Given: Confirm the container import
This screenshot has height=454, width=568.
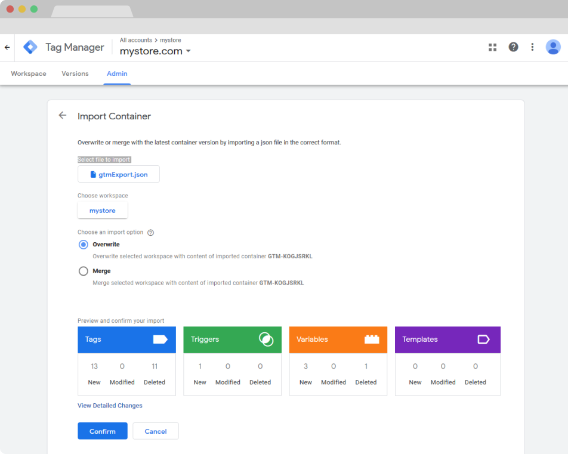Looking at the screenshot, I should (102, 431).
